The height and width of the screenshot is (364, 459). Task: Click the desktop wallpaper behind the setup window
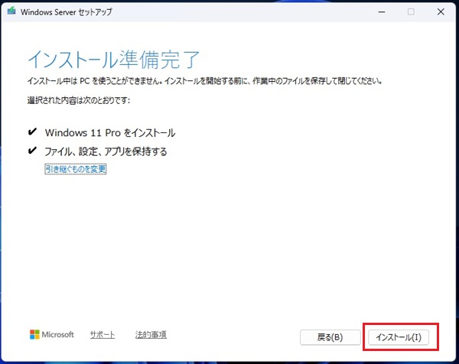229,361
